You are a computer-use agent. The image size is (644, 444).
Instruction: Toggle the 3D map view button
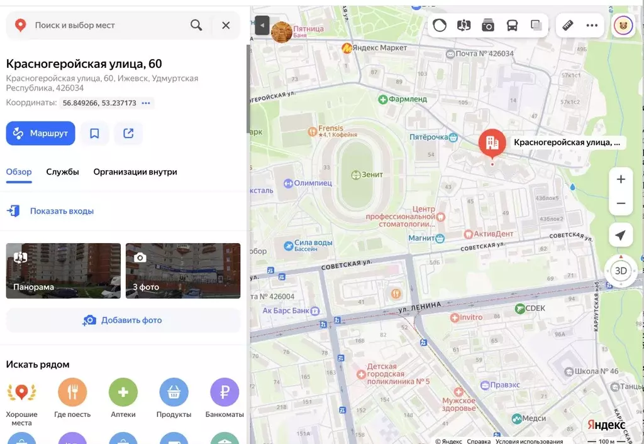click(x=620, y=271)
